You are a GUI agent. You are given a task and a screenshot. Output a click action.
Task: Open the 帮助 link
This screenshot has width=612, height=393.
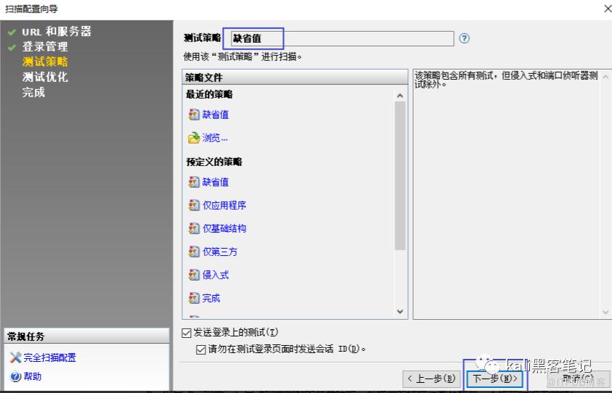click(33, 376)
